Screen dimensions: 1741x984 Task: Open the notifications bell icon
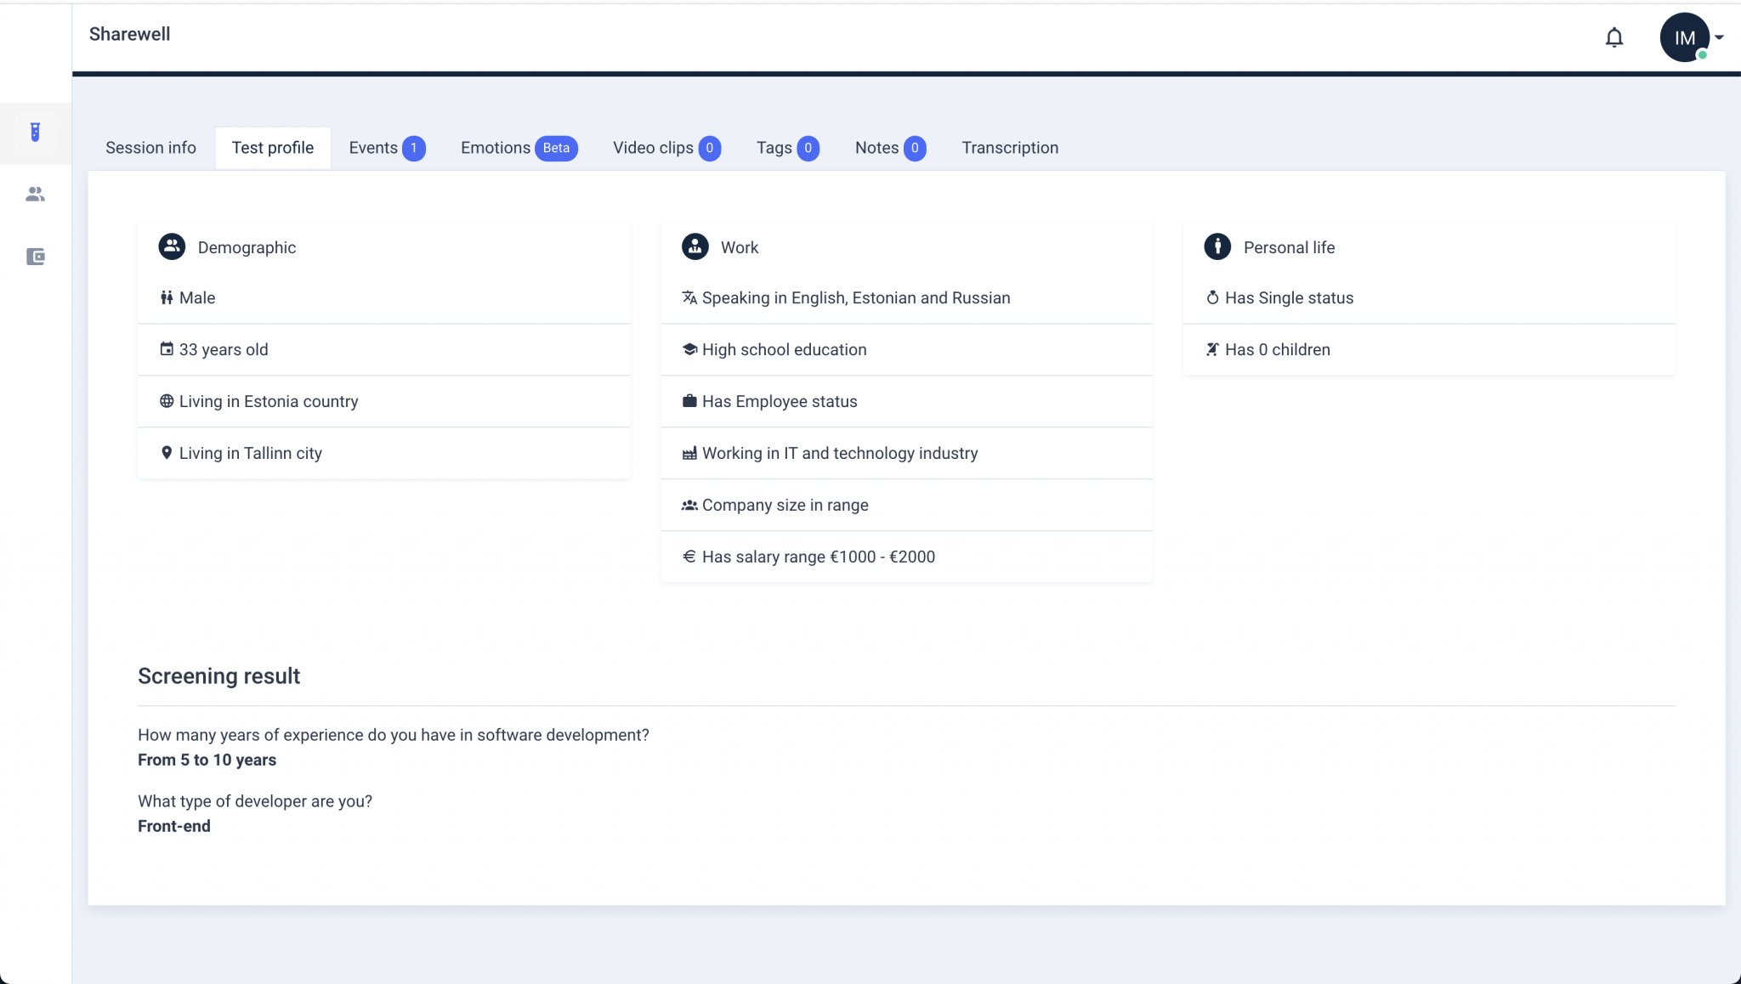pos(1613,37)
